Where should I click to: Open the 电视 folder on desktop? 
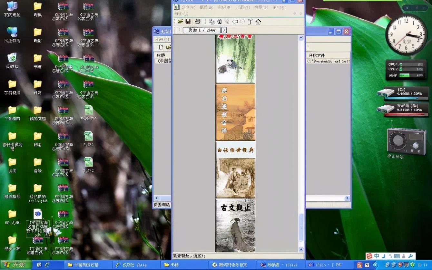38,9
